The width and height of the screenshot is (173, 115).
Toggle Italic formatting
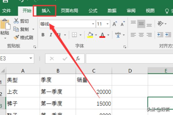pyautogui.click(x=51, y=35)
